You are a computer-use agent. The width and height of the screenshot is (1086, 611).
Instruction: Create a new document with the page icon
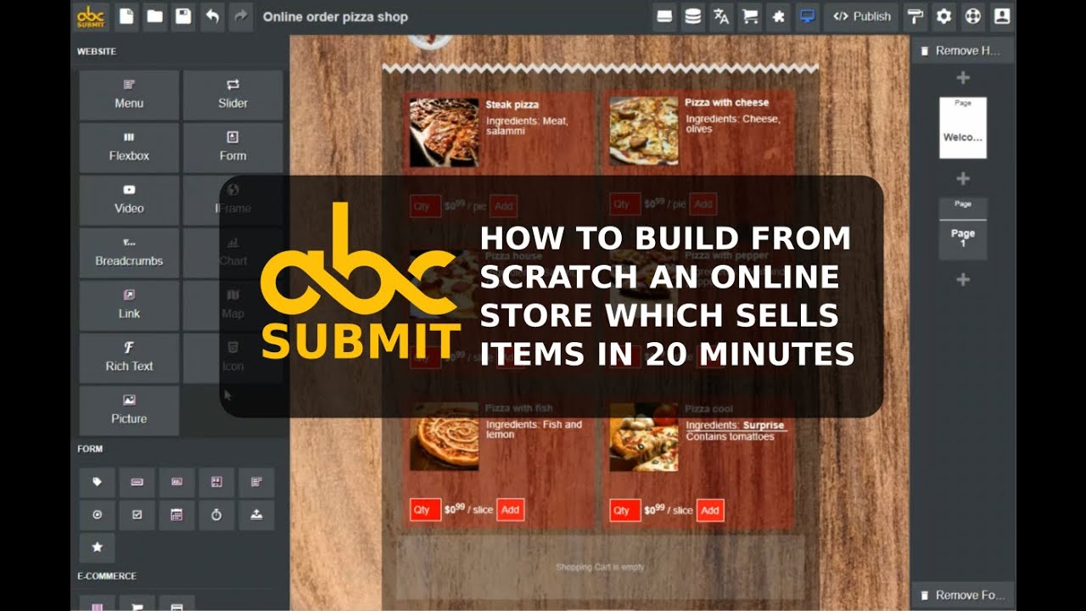(126, 17)
